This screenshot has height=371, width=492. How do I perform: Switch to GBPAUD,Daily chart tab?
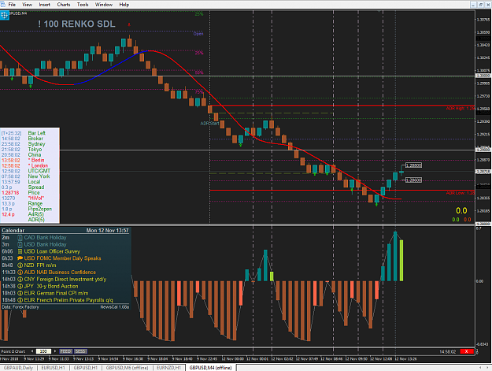[x=18, y=368]
